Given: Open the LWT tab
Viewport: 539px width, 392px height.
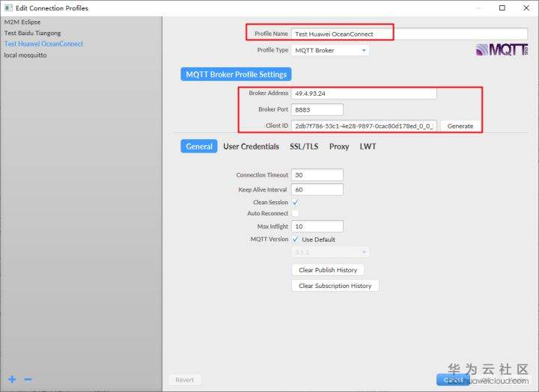Looking at the screenshot, I should pyautogui.click(x=368, y=147).
